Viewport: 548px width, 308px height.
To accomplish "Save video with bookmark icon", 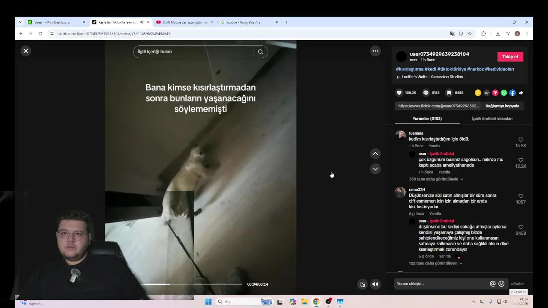I will point(449,92).
